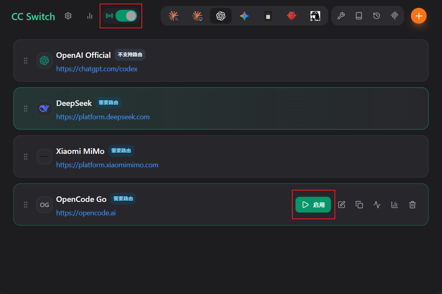Screen dimensions: 442x294
Task: Select the OpenAI Codex app tab
Action: point(221,16)
